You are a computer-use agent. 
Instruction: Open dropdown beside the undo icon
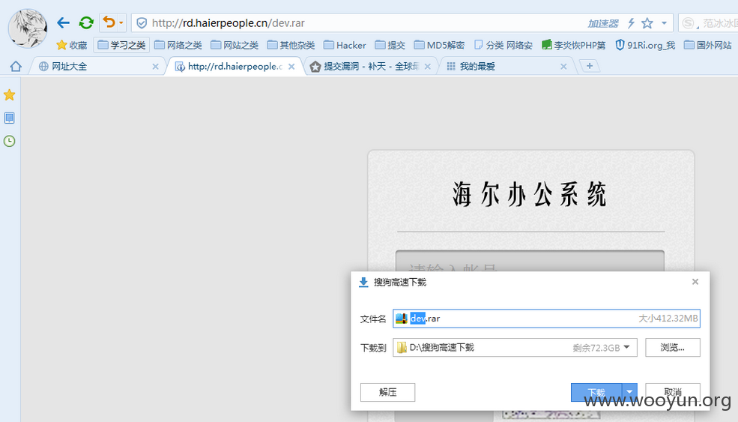tap(121, 22)
